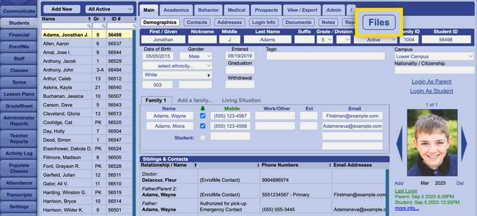Viewport: 477px width, 216px height.
Task: Open the View / Export tab
Action: [x=302, y=10]
